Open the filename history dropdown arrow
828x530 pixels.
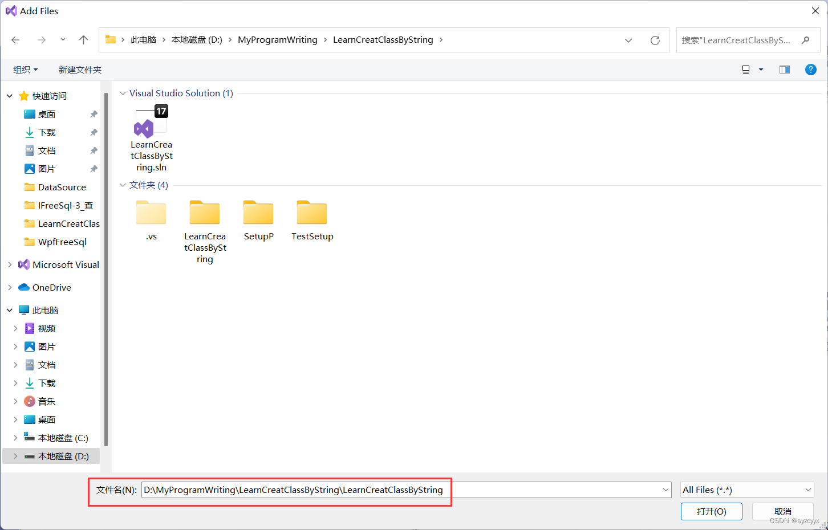coord(665,490)
